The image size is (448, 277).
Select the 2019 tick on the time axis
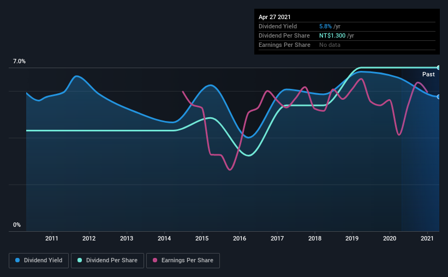352,238
